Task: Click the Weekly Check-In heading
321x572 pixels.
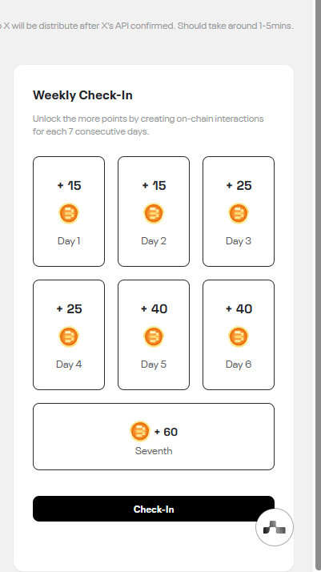Action: pos(82,95)
